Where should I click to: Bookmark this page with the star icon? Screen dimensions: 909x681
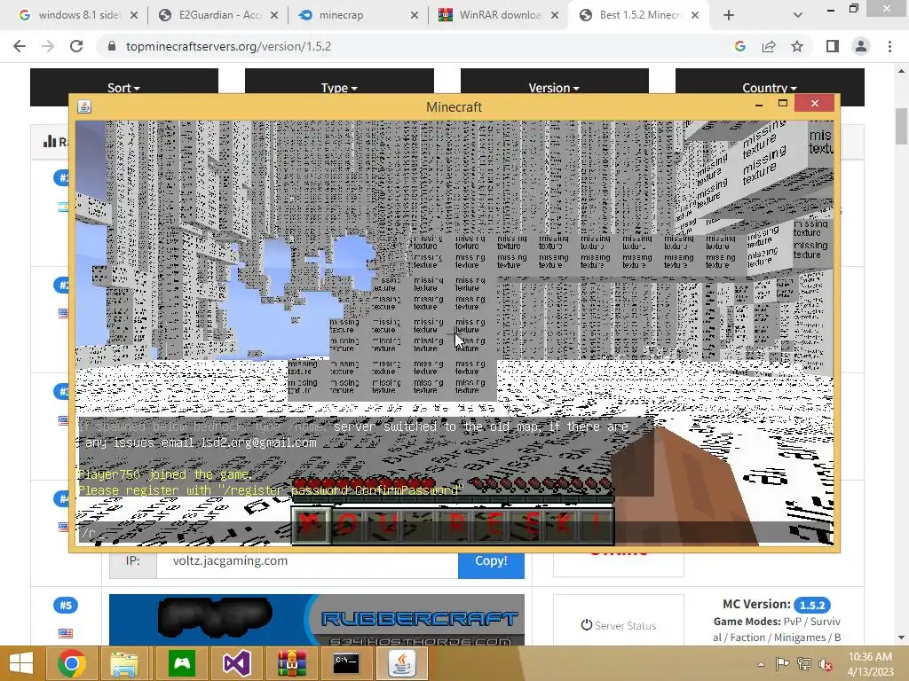(x=797, y=46)
